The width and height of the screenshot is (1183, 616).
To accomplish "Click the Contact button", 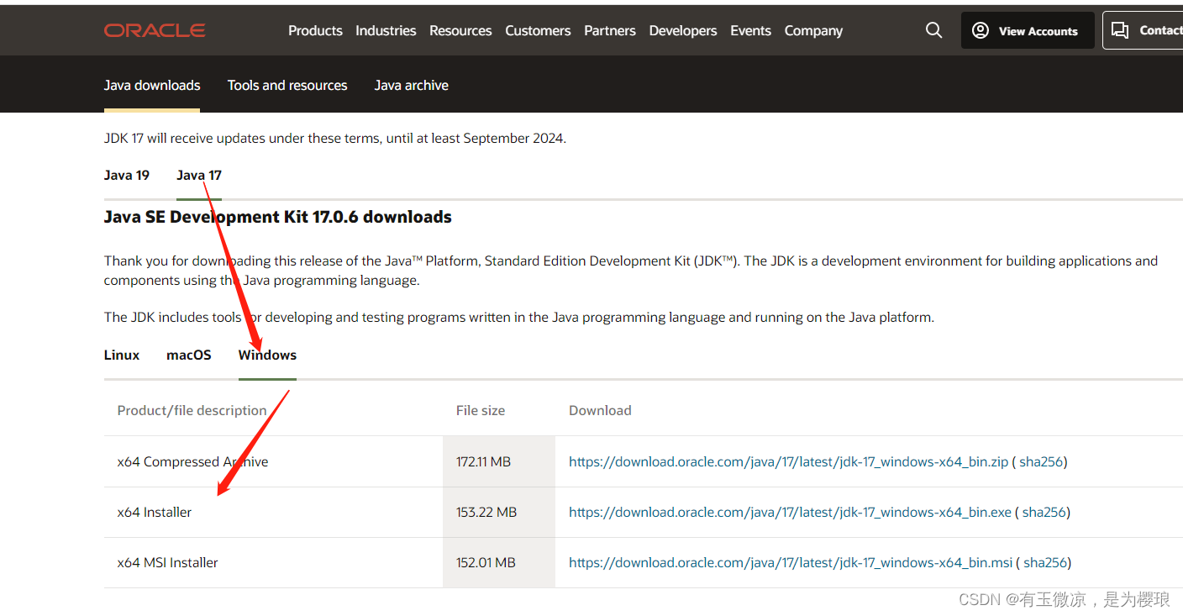I will [x=1144, y=30].
